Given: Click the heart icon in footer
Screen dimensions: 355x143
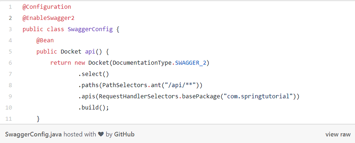Looking at the screenshot, I should [101, 134].
